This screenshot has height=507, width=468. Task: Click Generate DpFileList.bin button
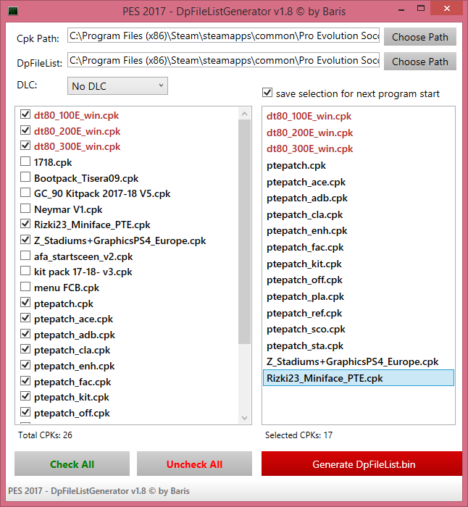click(362, 464)
